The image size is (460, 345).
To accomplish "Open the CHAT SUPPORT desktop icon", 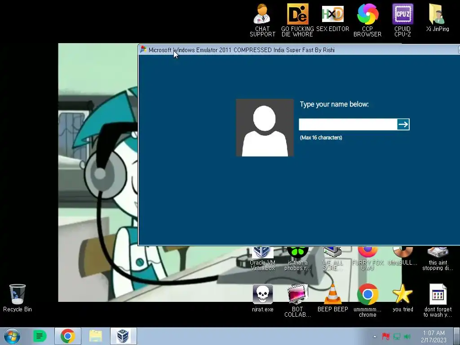I will click(262, 20).
